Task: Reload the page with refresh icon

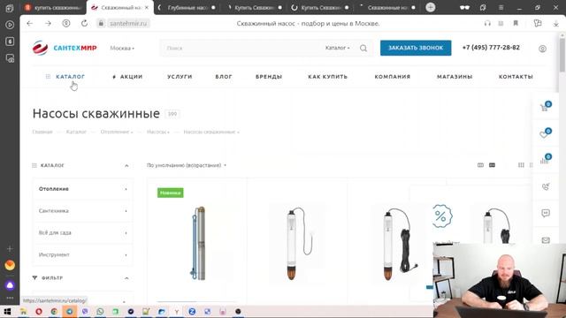Action: coord(85,24)
